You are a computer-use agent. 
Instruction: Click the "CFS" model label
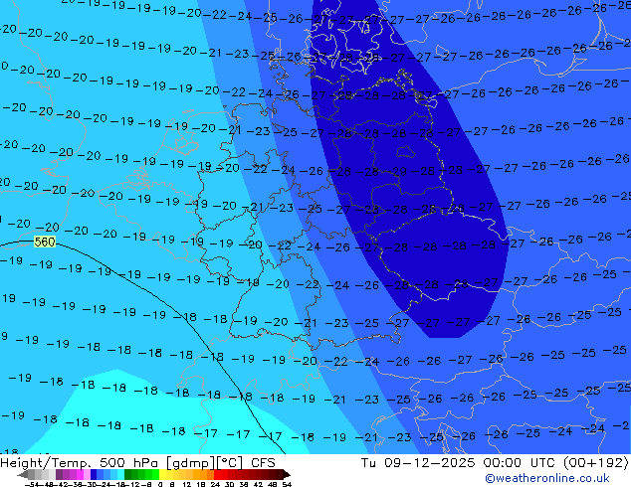[x=263, y=463]
